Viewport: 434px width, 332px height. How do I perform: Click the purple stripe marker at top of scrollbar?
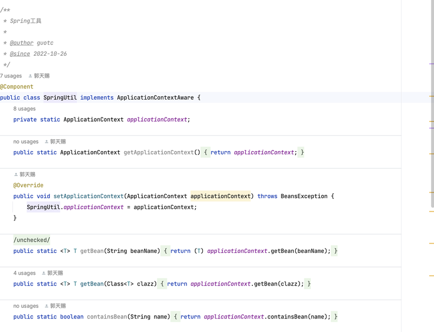(x=431, y=64)
